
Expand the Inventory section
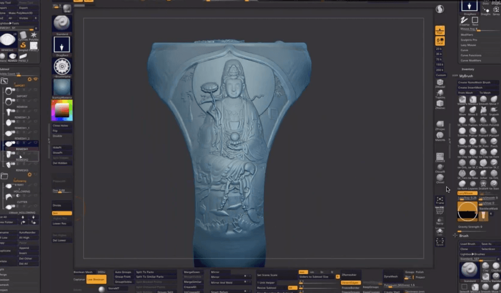click(x=468, y=69)
